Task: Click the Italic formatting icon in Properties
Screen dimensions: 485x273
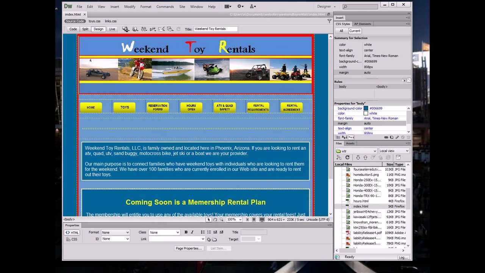Action: tap(192, 232)
